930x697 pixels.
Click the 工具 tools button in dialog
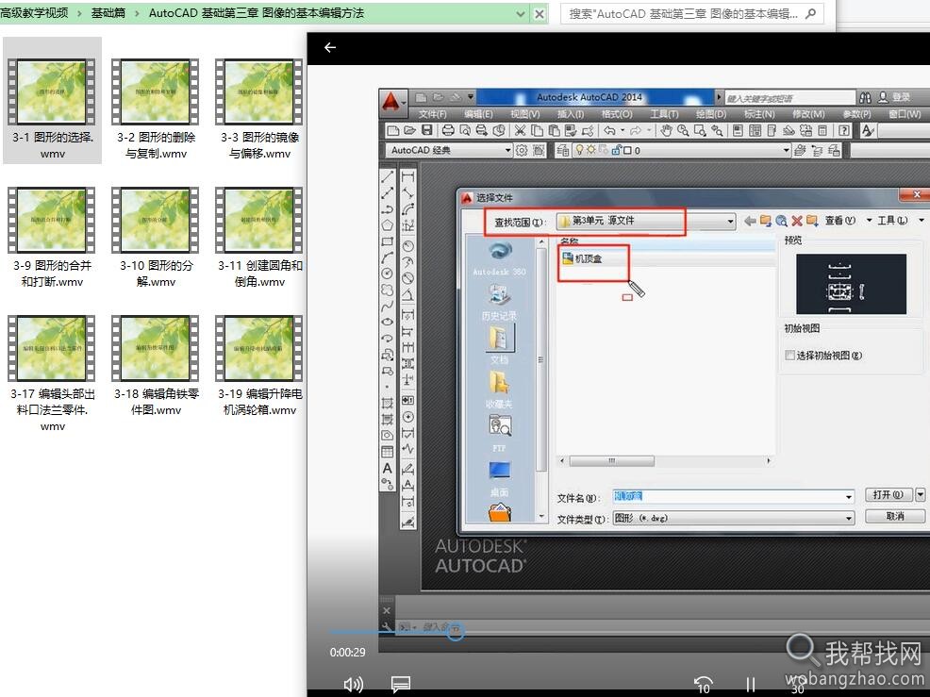pyautogui.click(x=892, y=222)
